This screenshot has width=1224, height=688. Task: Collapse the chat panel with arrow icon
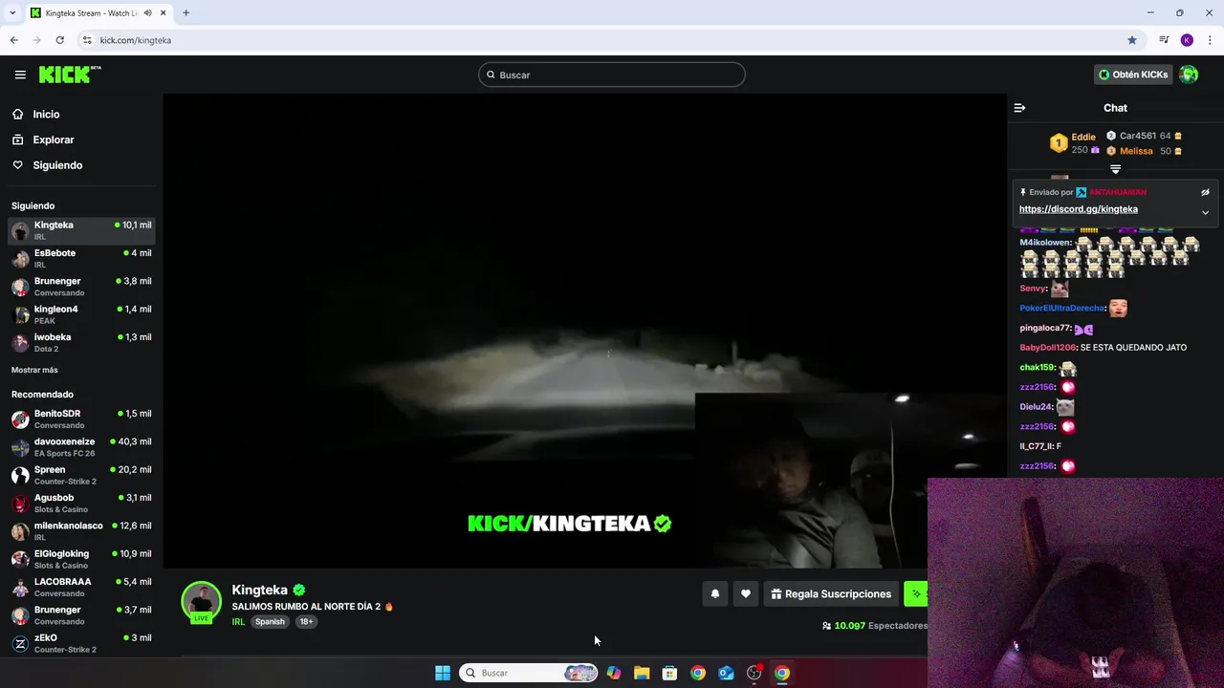pos(1019,108)
